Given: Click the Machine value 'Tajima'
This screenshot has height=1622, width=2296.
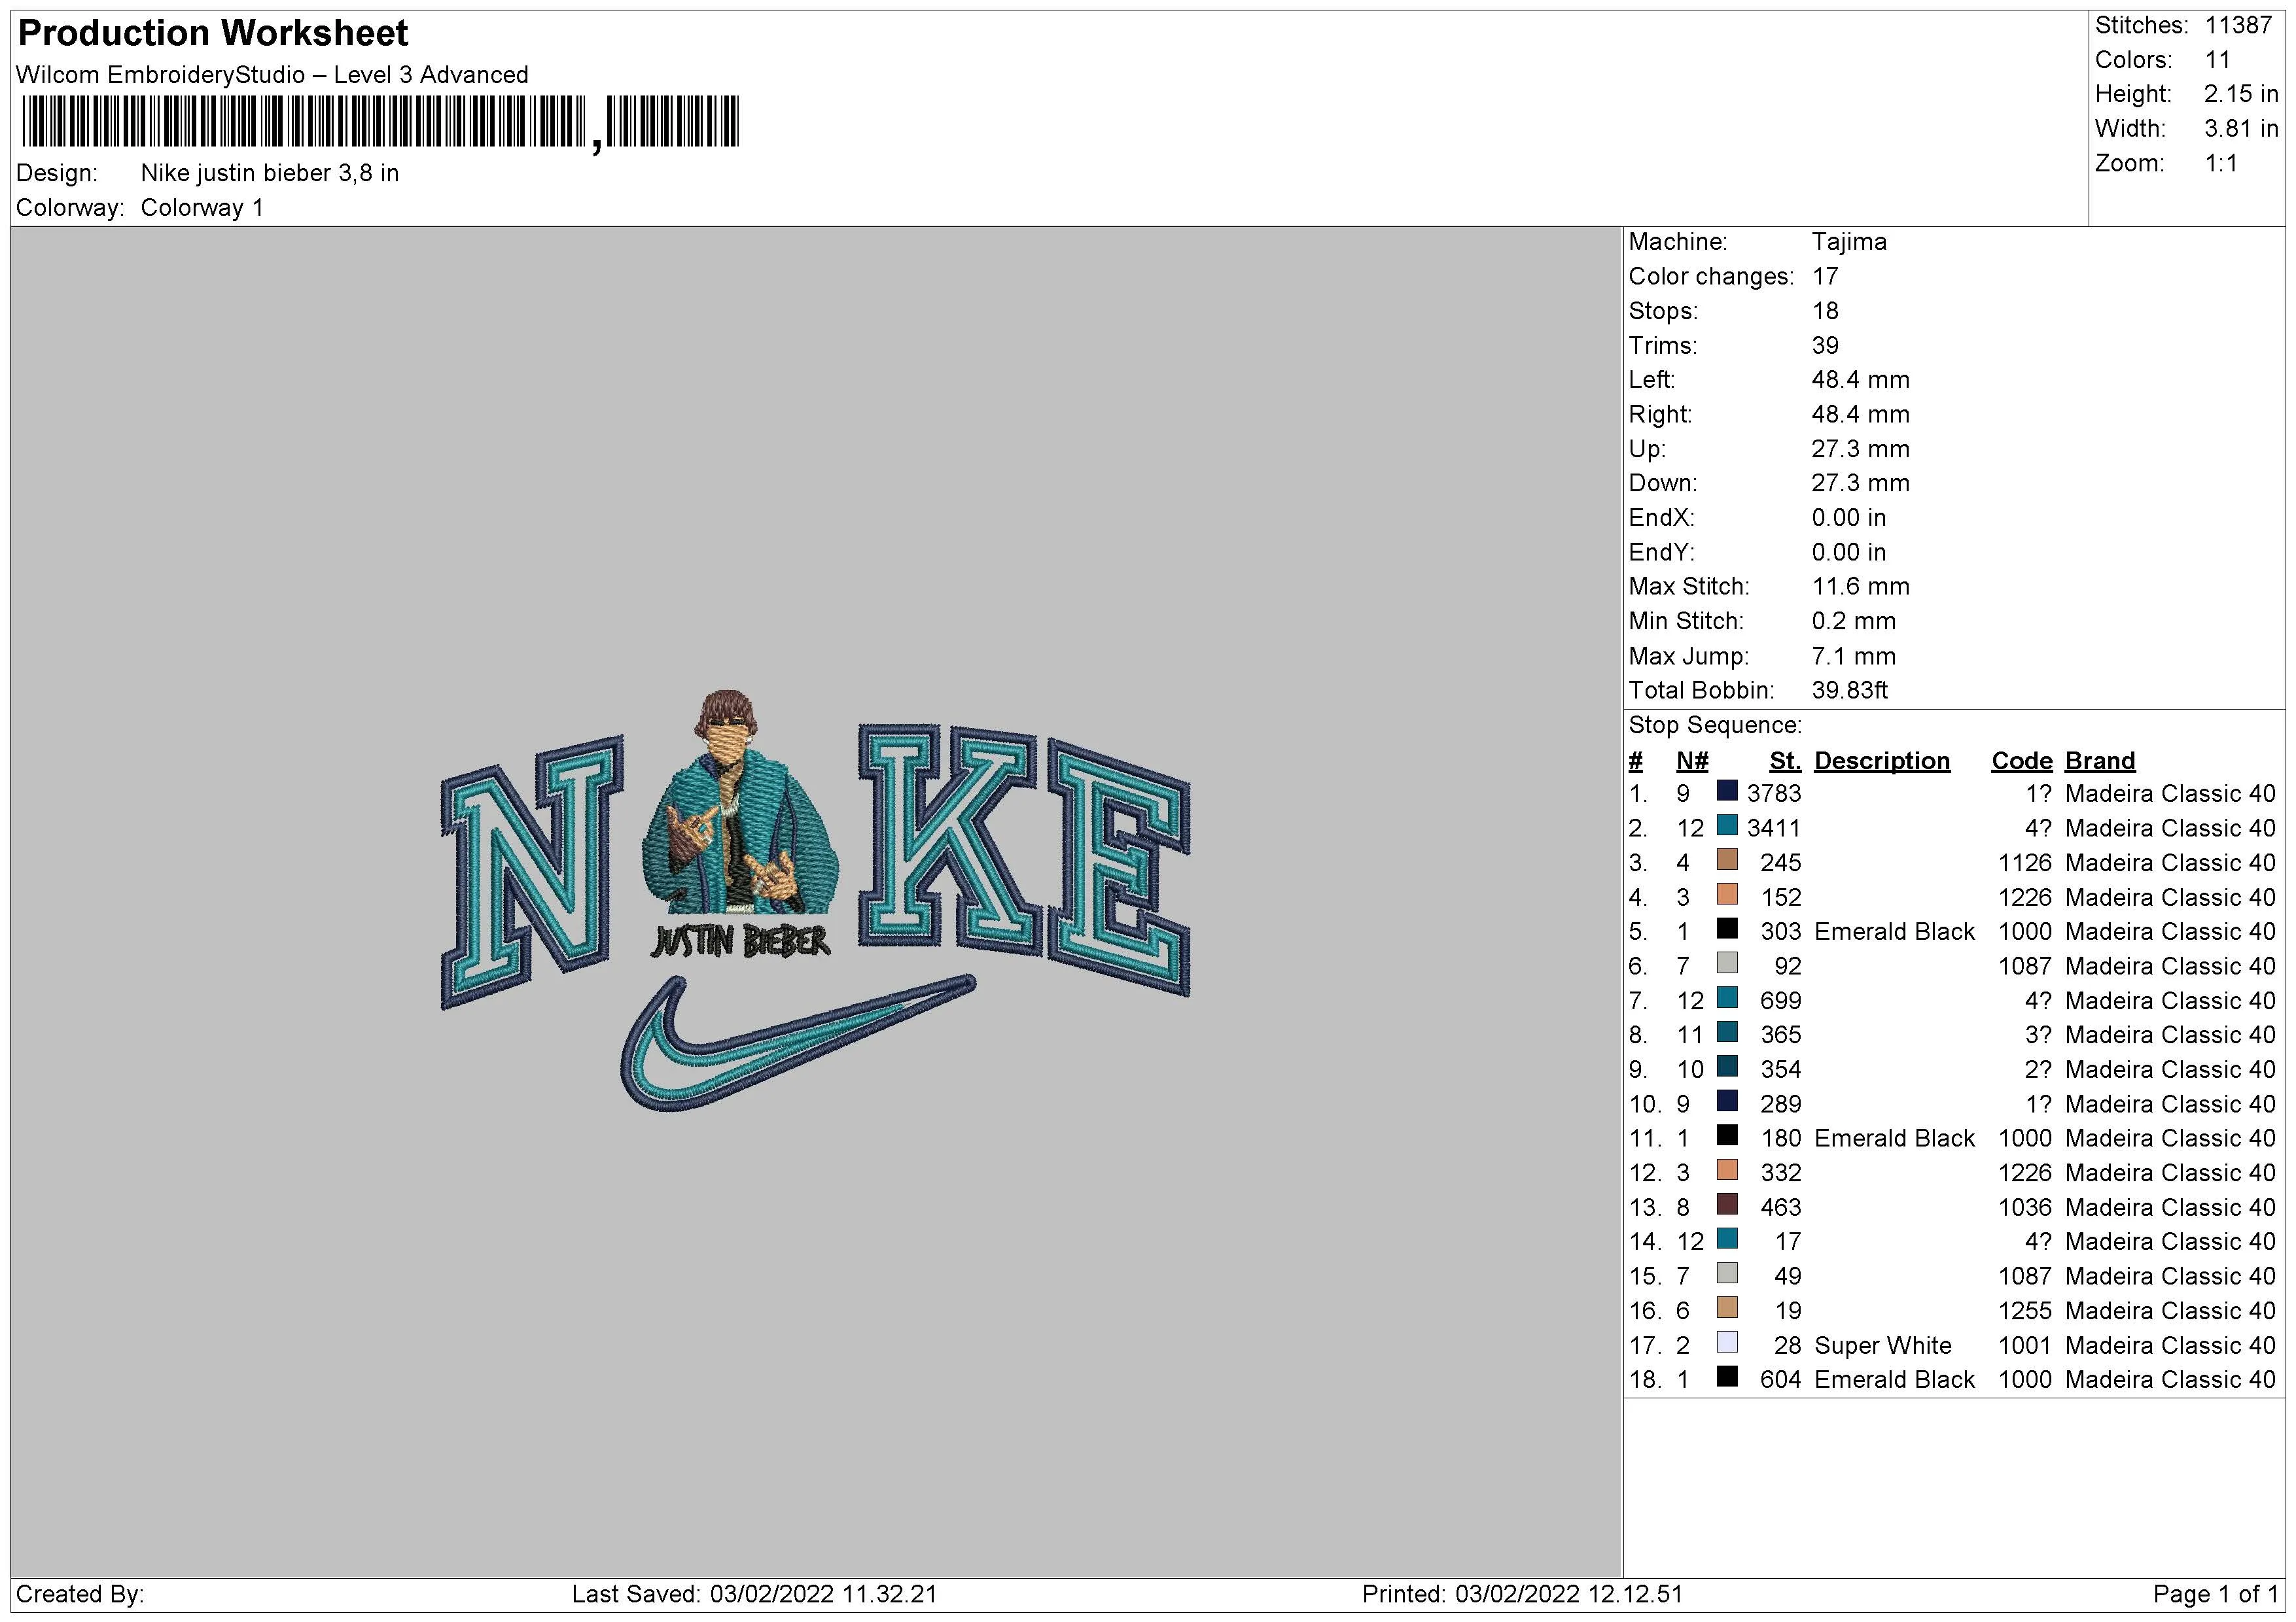Looking at the screenshot, I should tap(1849, 242).
